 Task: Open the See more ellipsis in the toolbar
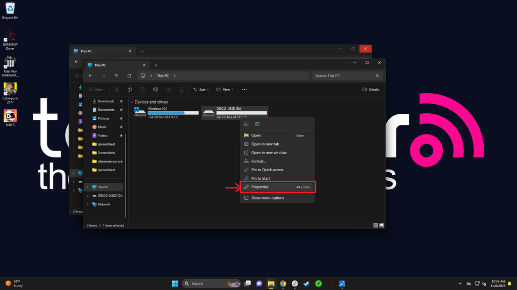tap(244, 90)
